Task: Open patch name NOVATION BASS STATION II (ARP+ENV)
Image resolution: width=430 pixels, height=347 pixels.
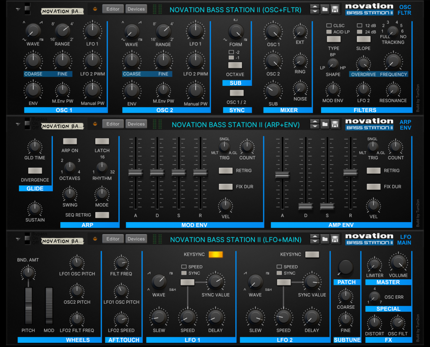Action: tap(236, 125)
